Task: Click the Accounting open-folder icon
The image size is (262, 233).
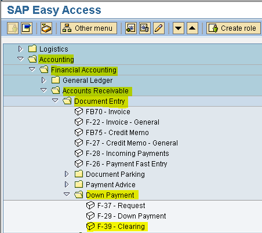Action: (x=32, y=59)
